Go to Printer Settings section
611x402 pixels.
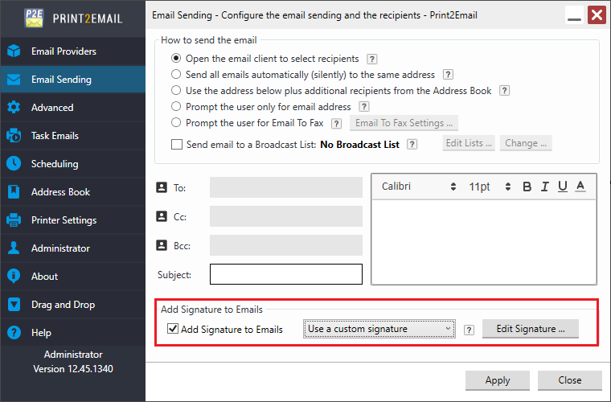[x=64, y=220]
